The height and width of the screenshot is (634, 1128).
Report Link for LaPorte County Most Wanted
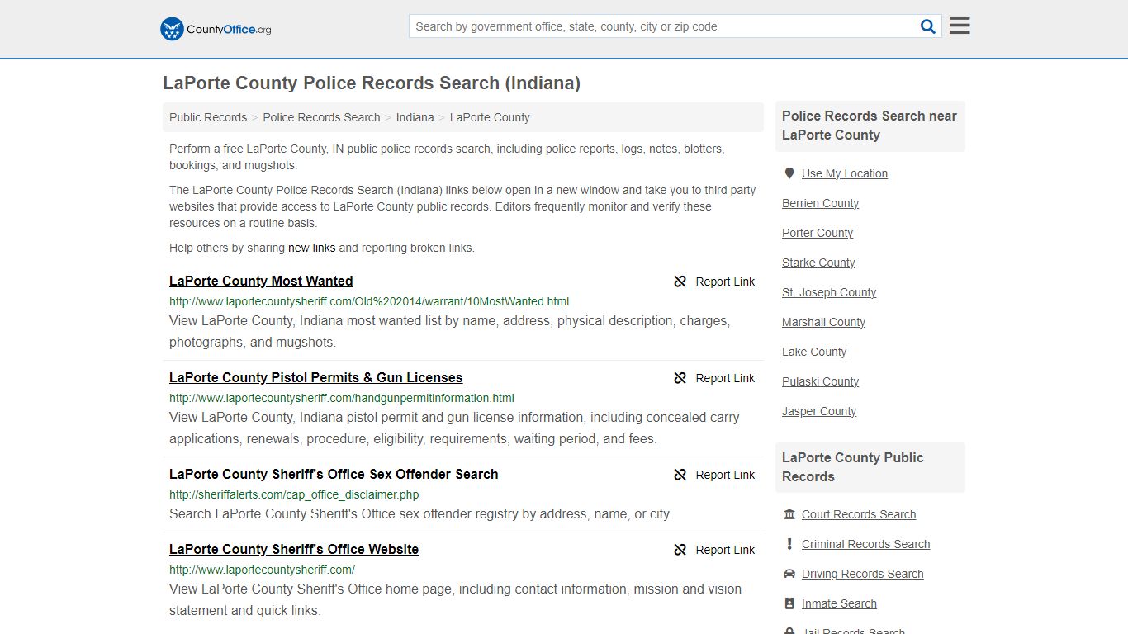coord(725,282)
